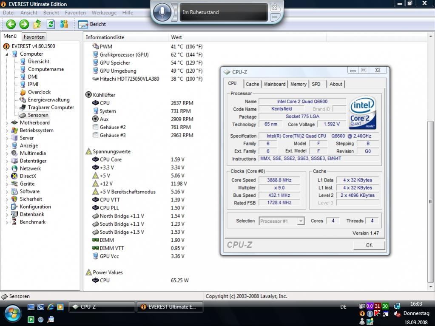435x326 pixels.
Task: Go up one level with folder arrow icon
Action: click(37, 24)
